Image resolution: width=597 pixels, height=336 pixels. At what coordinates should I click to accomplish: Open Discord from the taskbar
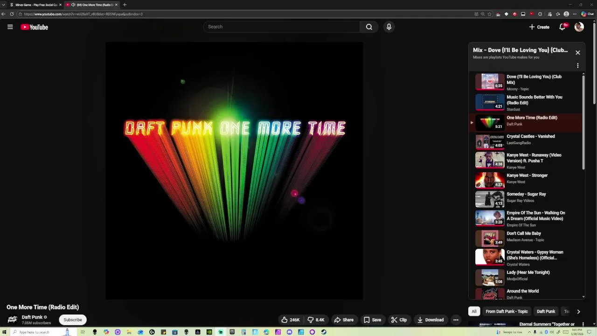point(290,332)
